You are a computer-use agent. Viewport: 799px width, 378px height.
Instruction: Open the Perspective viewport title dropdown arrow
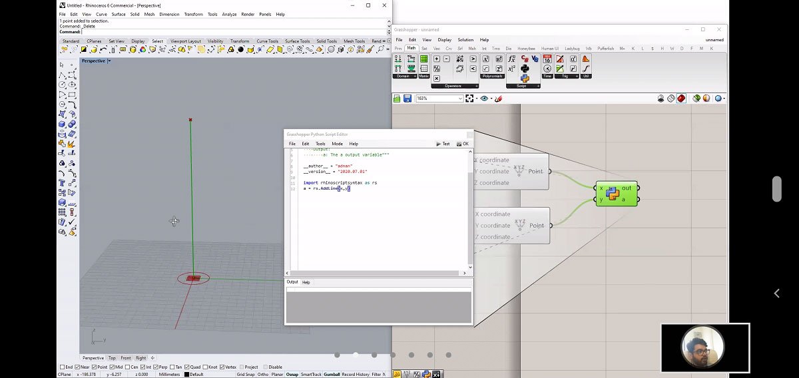coord(109,61)
